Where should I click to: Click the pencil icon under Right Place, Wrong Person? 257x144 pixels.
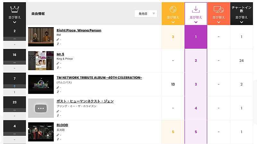point(58,40)
